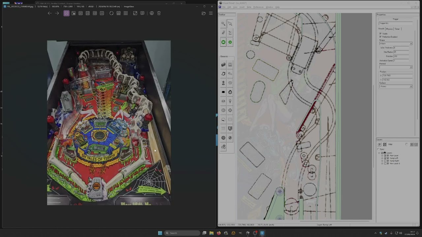This screenshot has width=422, height=237.
Task: Check the New Layer 0 checkbox
Action: tap(385, 163)
